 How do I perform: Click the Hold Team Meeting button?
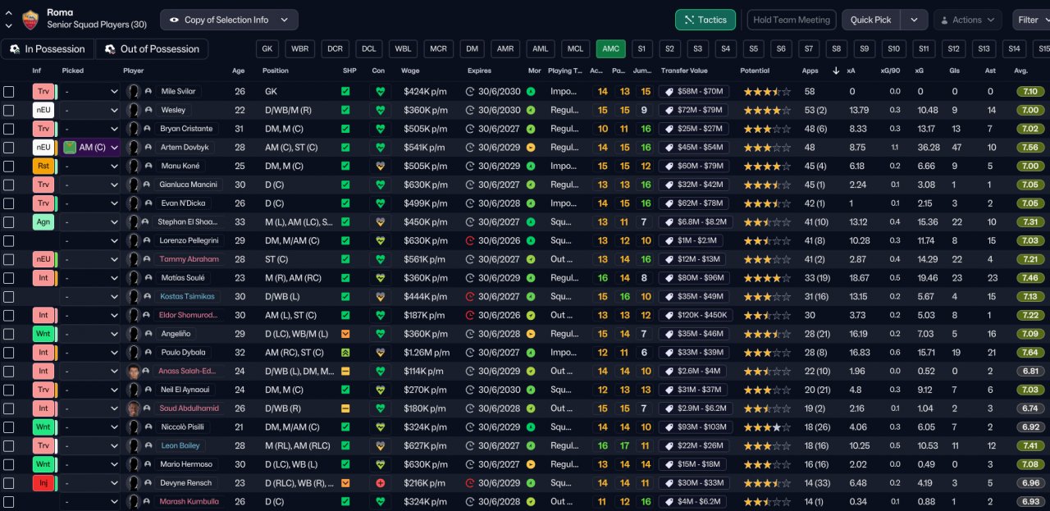coord(791,20)
